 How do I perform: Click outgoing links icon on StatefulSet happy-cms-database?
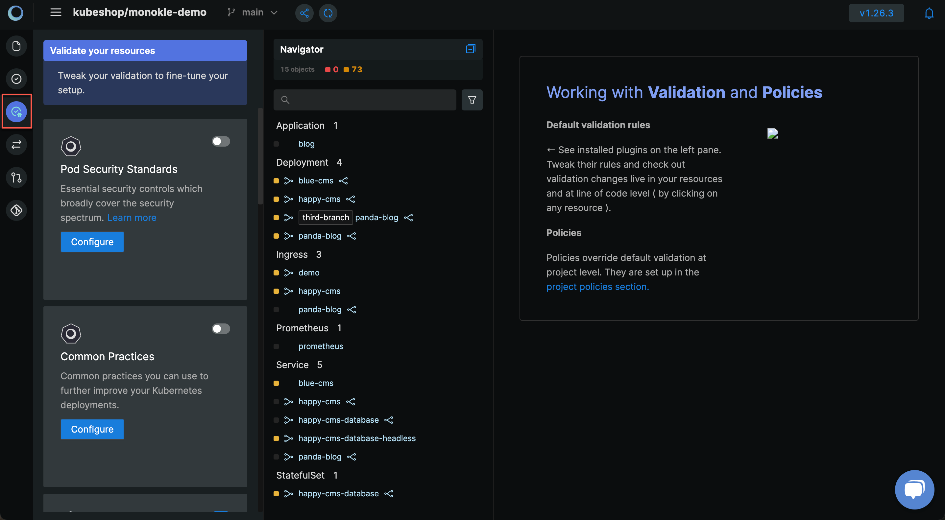389,494
